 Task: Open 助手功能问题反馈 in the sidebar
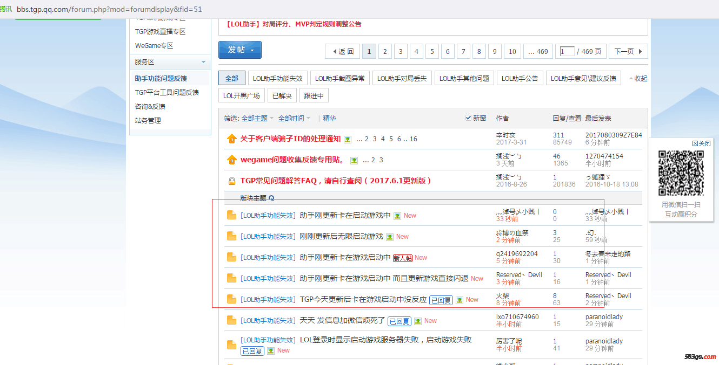pyautogui.click(x=161, y=79)
